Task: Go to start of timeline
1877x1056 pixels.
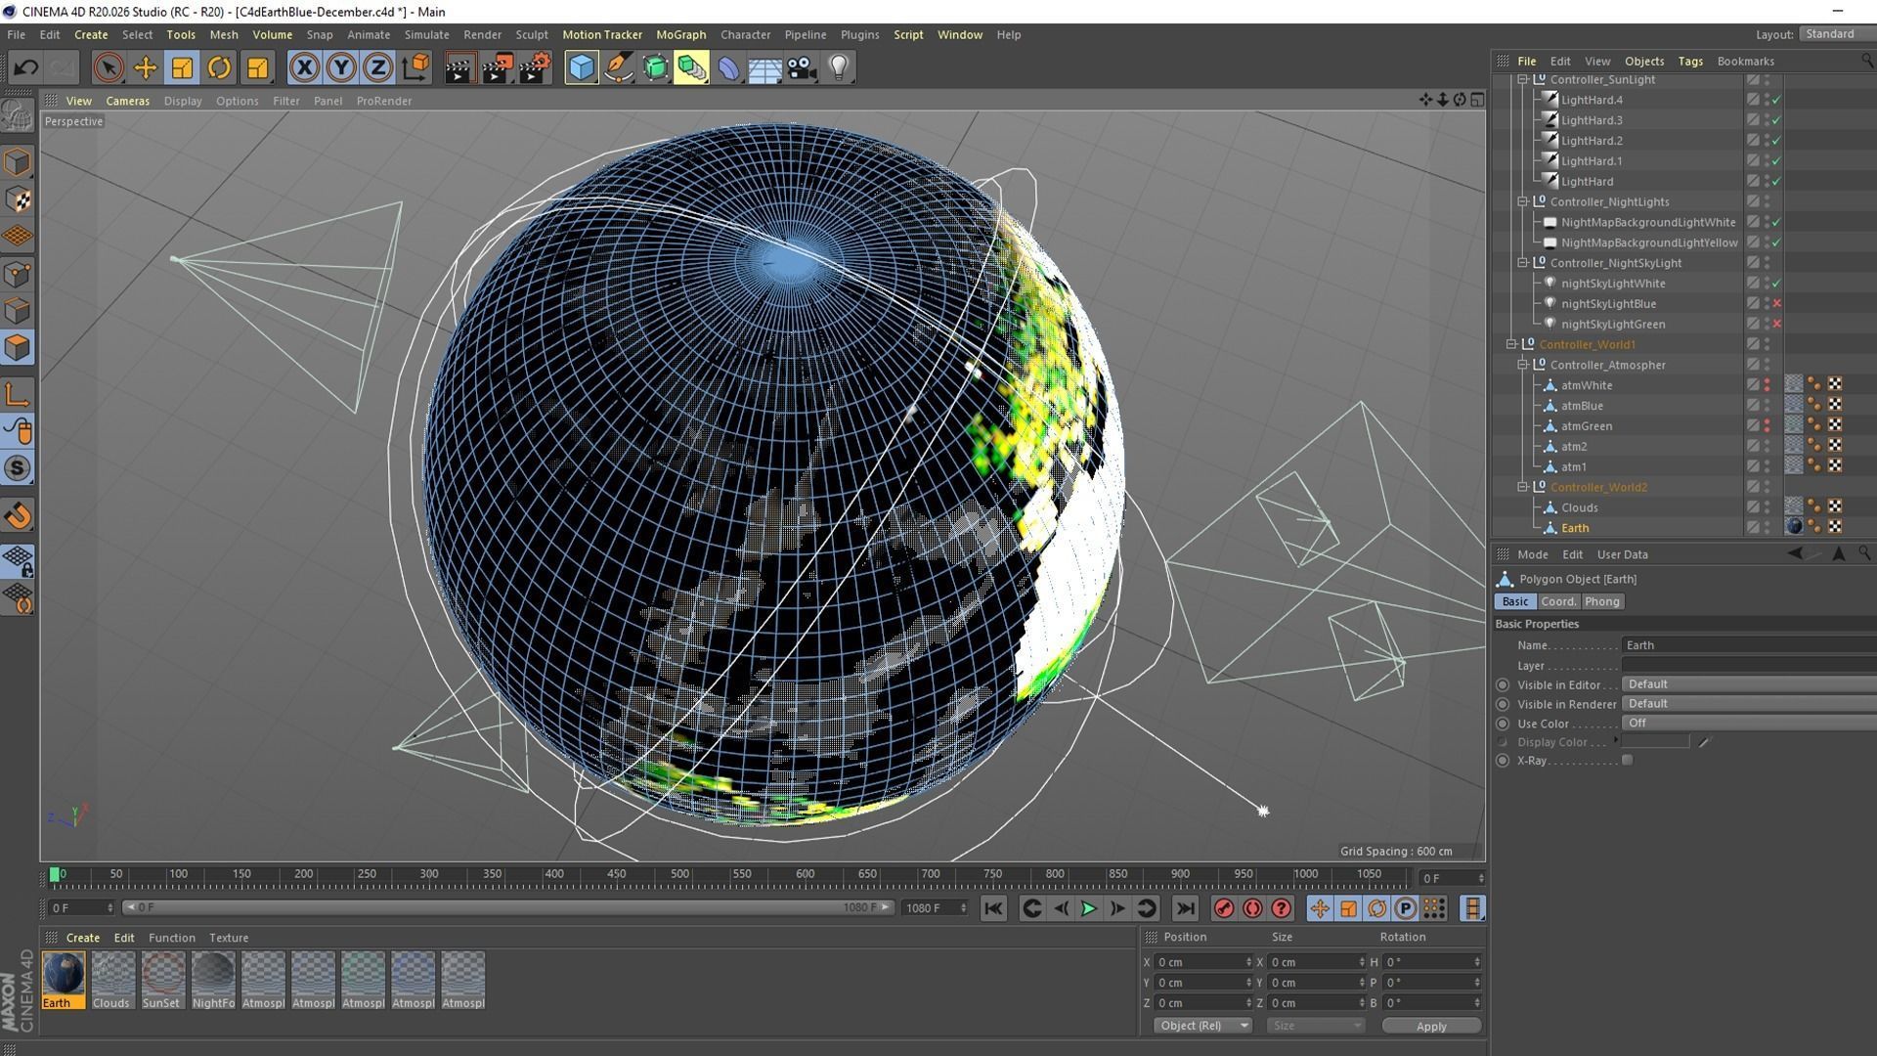Action: [x=993, y=908]
